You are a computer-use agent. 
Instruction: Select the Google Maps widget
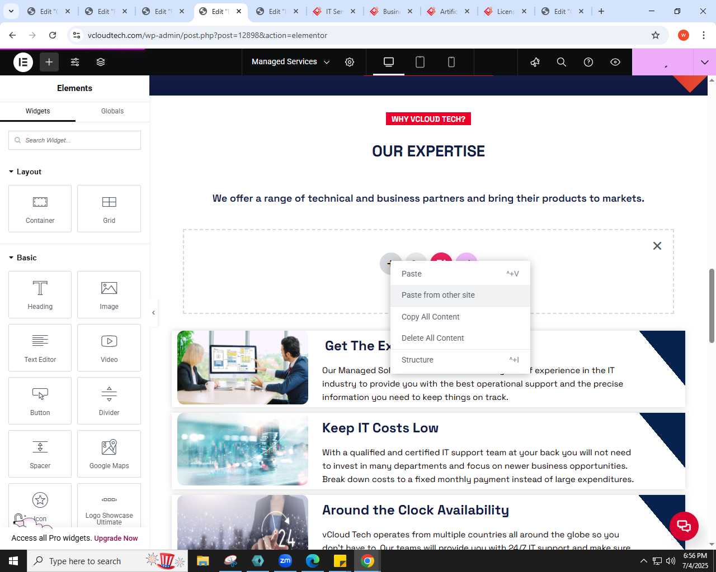pyautogui.click(x=109, y=454)
